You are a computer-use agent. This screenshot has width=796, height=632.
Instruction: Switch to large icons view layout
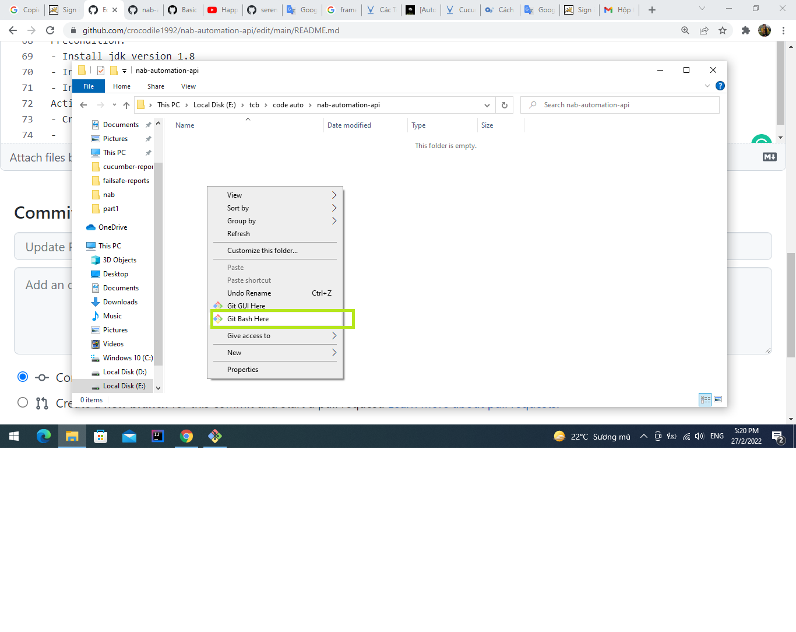[x=718, y=399]
